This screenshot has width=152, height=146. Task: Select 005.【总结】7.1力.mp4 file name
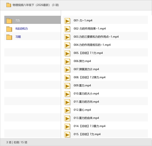point(88,53)
